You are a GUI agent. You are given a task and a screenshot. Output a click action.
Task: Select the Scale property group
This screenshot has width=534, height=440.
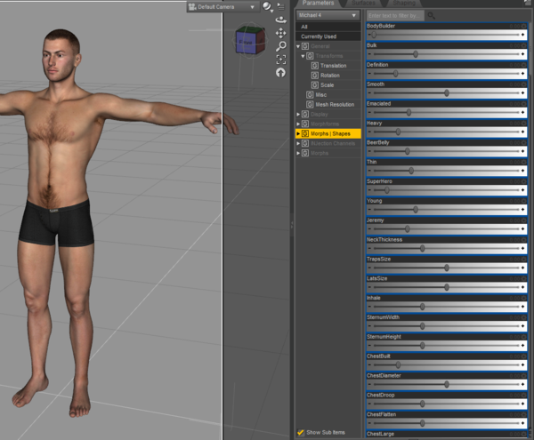click(x=327, y=85)
